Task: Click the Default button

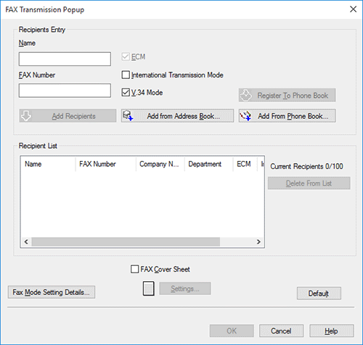Action: (x=319, y=294)
